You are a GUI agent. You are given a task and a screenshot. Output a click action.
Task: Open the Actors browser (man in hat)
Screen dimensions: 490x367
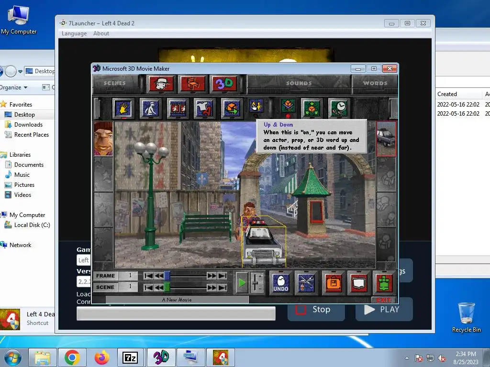point(161,84)
